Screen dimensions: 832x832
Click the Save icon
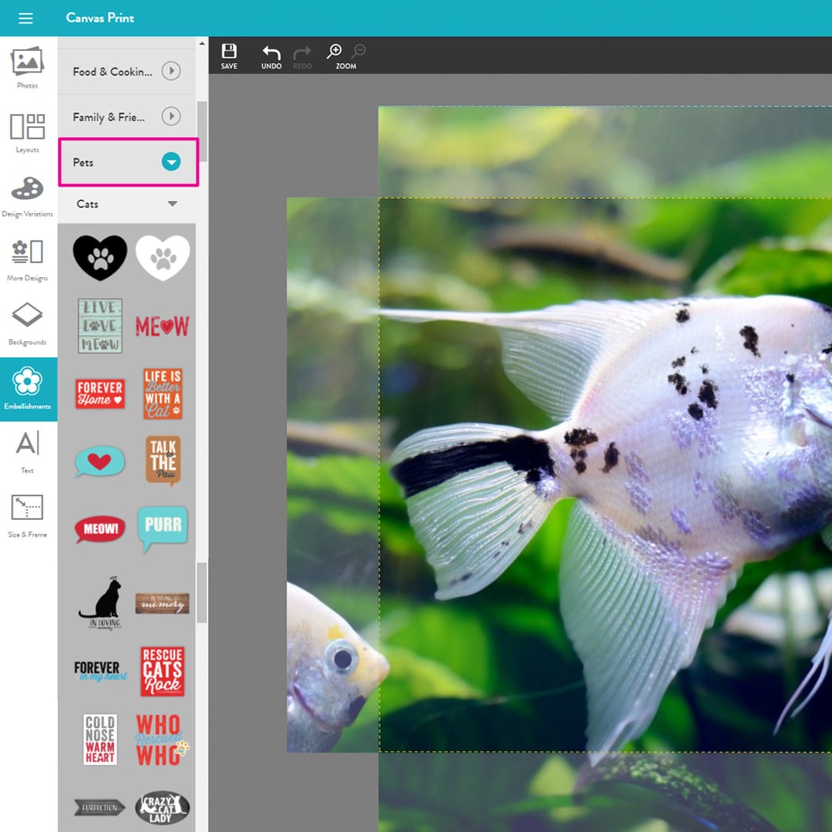[x=229, y=56]
